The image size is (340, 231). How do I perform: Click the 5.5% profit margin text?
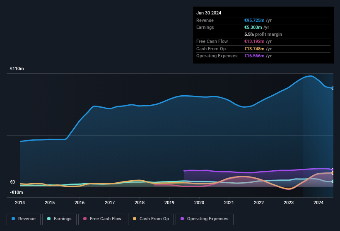[x=263, y=34]
